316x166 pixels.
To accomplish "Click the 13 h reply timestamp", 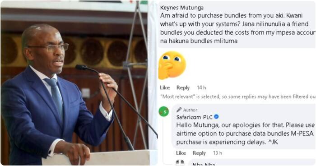I will point(218,153).
